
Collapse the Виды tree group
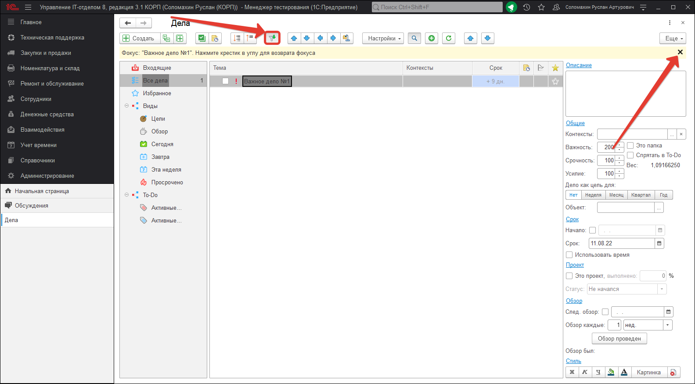126,106
